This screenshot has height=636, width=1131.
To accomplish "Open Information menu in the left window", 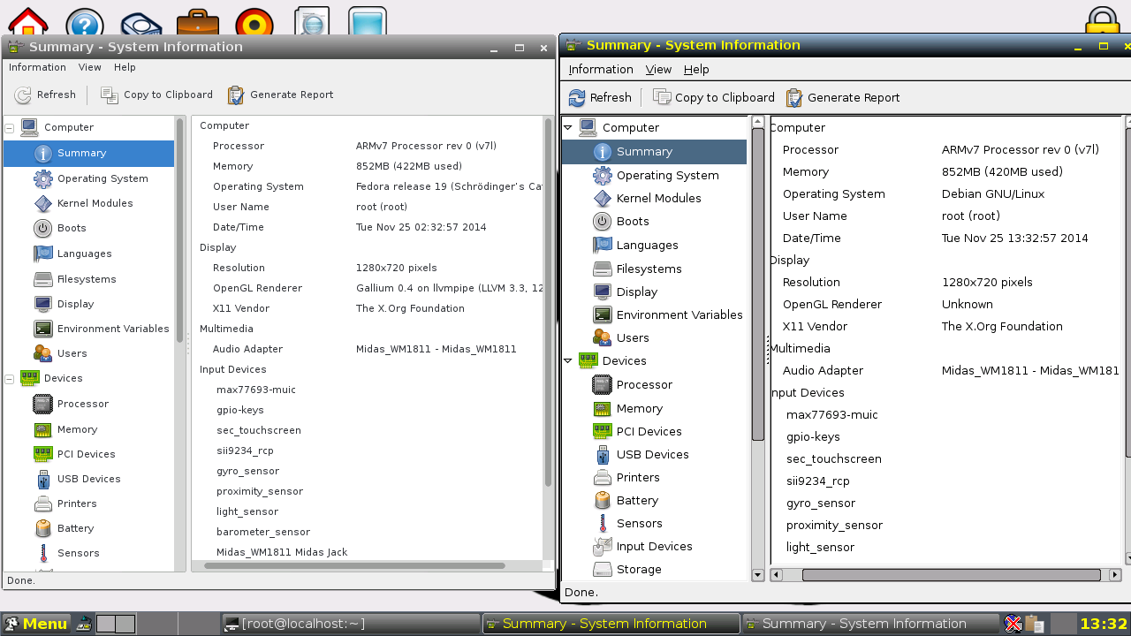I will pos(37,67).
